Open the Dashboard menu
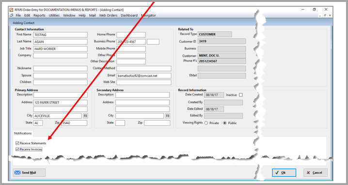Image resolution: width=348 pixels, height=185 pixels. click(129, 15)
